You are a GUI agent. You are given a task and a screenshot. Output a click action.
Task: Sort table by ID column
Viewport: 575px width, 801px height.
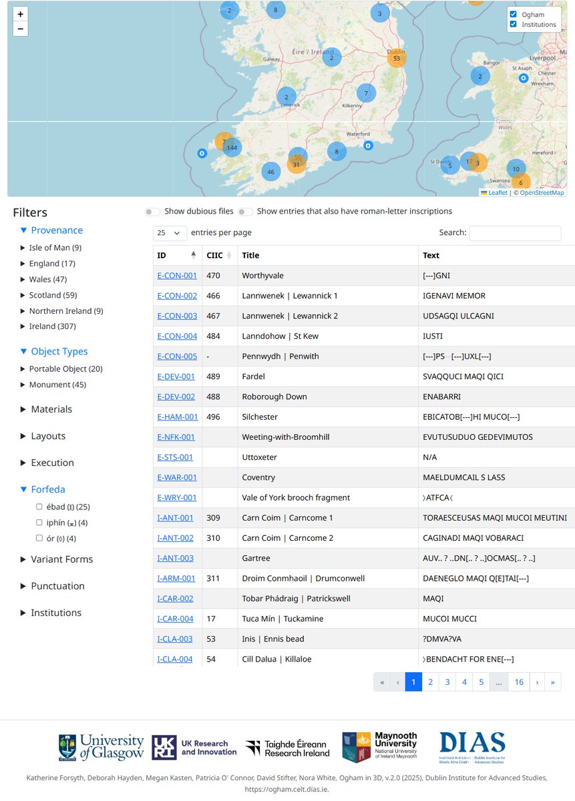(178, 255)
